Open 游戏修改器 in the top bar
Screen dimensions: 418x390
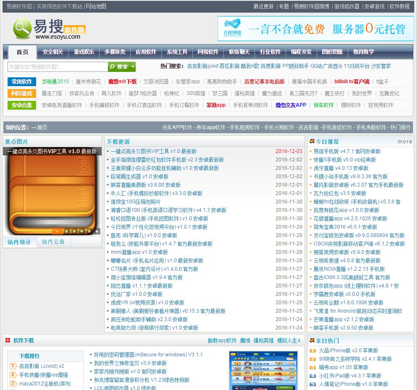click(347, 6)
